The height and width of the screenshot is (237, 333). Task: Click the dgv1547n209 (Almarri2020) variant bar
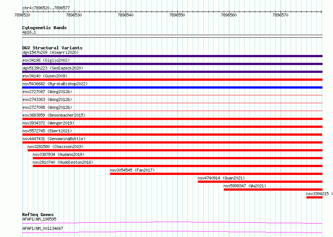(172, 56)
